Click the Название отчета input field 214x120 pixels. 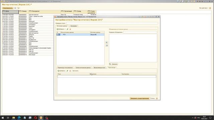pos(112,23)
